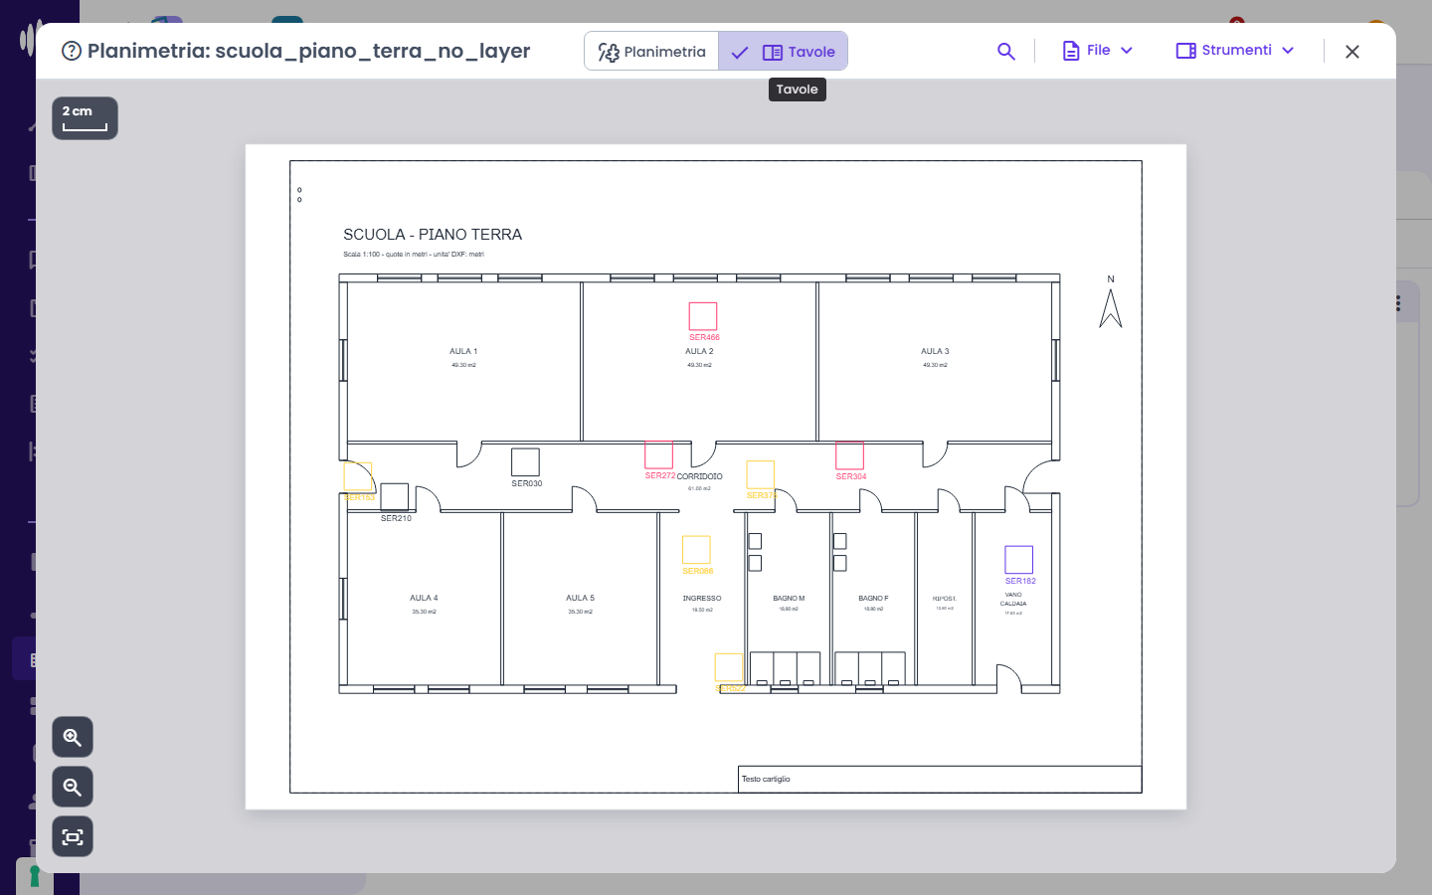Viewport: 1432px width, 895px height.
Task: Select sensor SER304 marker
Action: pyautogui.click(x=849, y=455)
